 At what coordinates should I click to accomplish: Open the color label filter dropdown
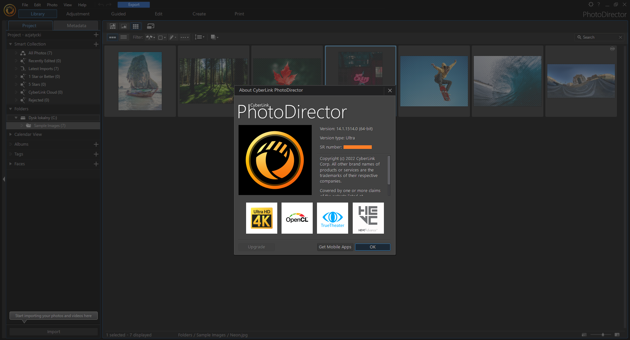tap(162, 37)
